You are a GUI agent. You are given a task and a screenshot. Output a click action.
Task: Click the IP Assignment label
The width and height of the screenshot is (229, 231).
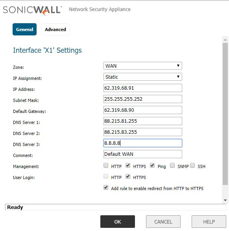(27, 78)
